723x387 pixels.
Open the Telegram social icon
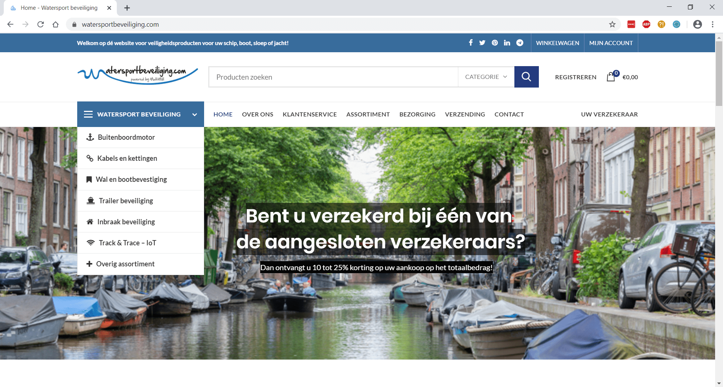point(520,43)
